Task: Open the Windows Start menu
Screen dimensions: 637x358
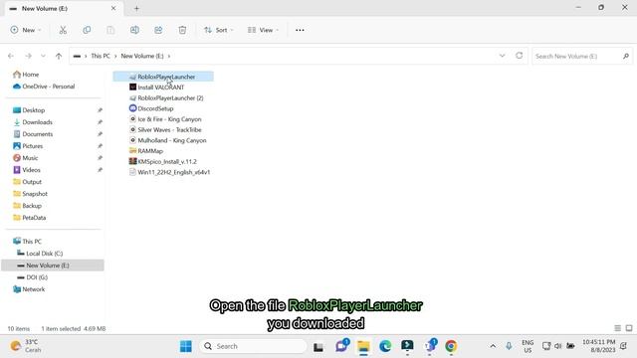Action: 186,346
